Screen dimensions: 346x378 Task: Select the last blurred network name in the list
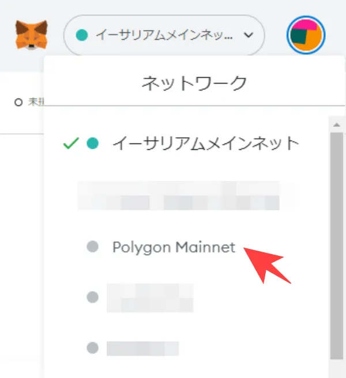tap(143, 349)
